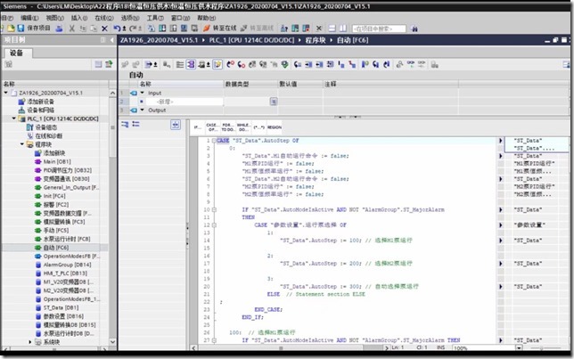The width and height of the screenshot is (574, 359).
Task: Open the data type dropdown in new row
Action: [x=274, y=102]
